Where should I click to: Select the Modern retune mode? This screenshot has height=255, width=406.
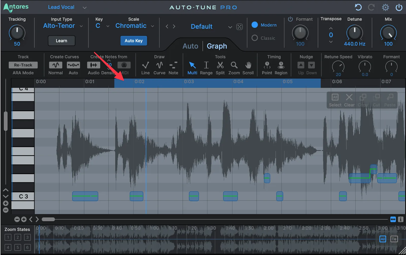pyautogui.click(x=254, y=25)
